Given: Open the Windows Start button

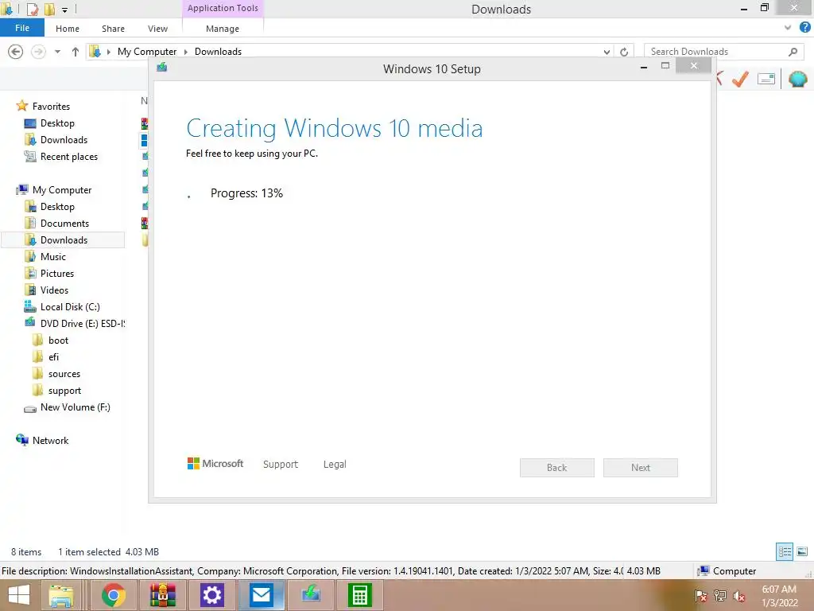Looking at the screenshot, I should [19, 595].
